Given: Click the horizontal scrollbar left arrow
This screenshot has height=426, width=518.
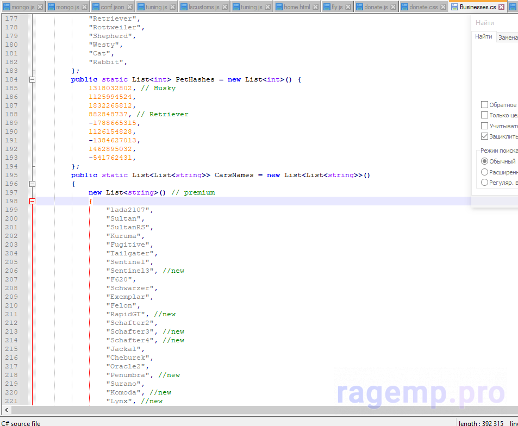Looking at the screenshot, I should [x=7, y=410].
